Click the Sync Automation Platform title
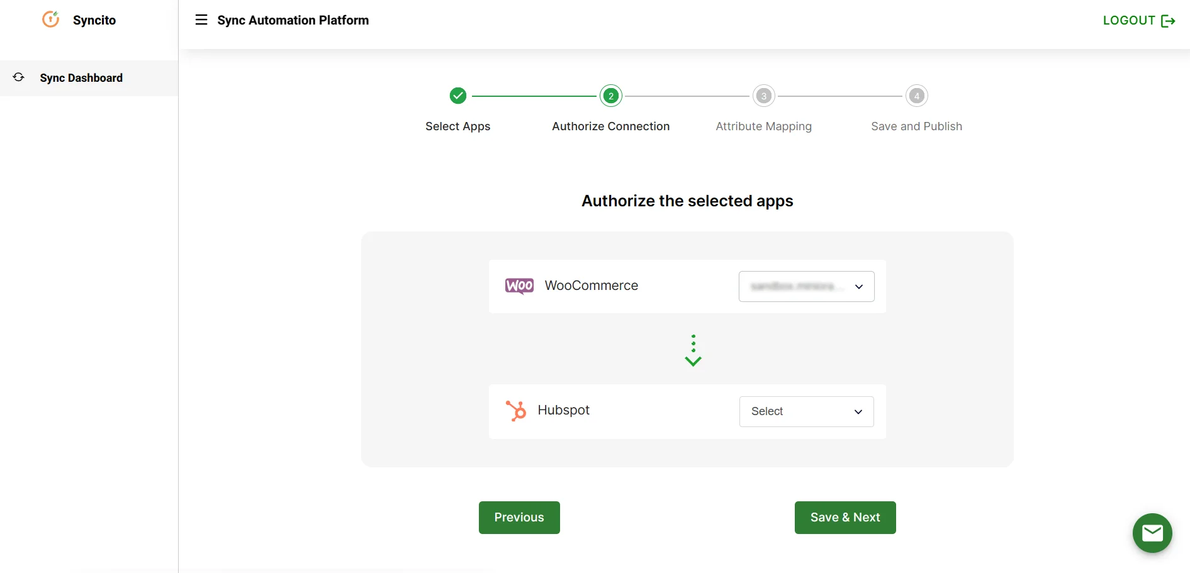 pos(293,19)
